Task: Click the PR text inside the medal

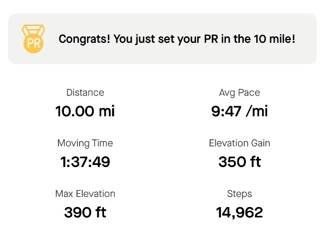Action: click(x=34, y=43)
